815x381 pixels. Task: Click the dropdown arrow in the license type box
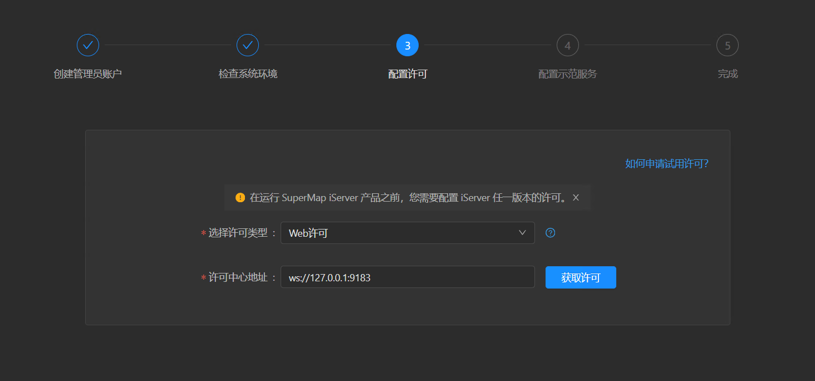522,233
